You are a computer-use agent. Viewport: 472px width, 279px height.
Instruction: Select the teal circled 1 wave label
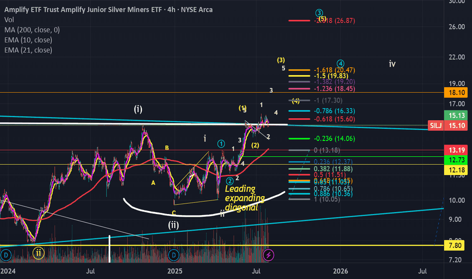[x=221, y=144]
